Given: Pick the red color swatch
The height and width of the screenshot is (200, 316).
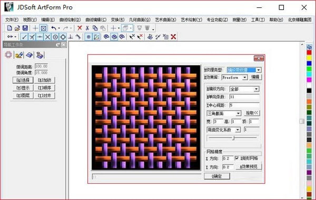Looking at the screenshot, I should point(309,53).
